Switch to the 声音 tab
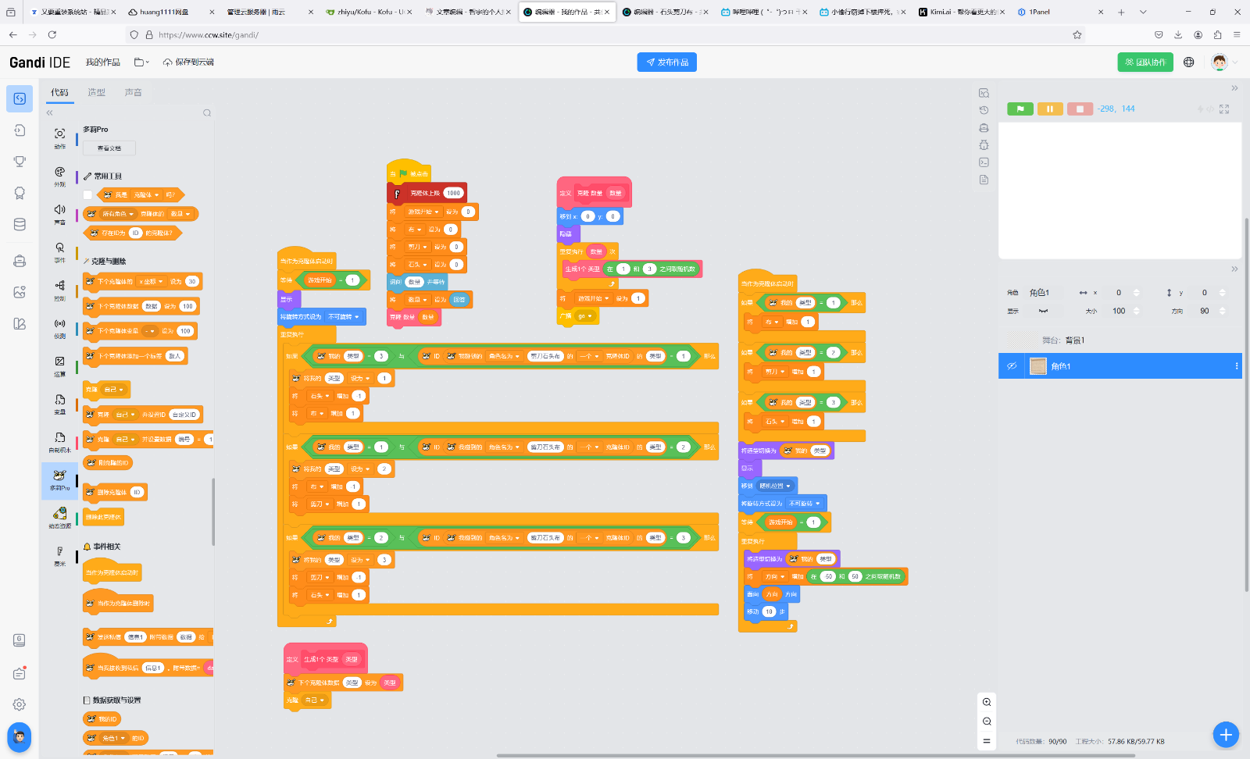This screenshot has width=1250, height=759. point(134,92)
